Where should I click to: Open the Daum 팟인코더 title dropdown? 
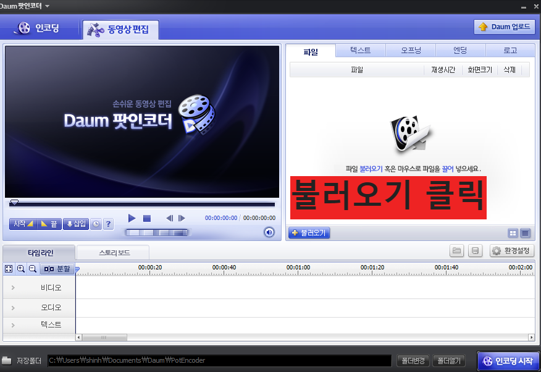(x=48, y=6)
